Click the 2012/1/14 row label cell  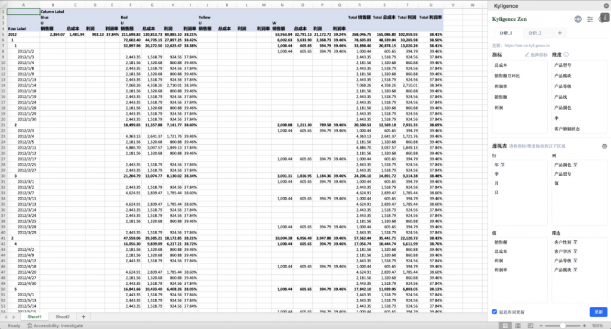[23, 85]
